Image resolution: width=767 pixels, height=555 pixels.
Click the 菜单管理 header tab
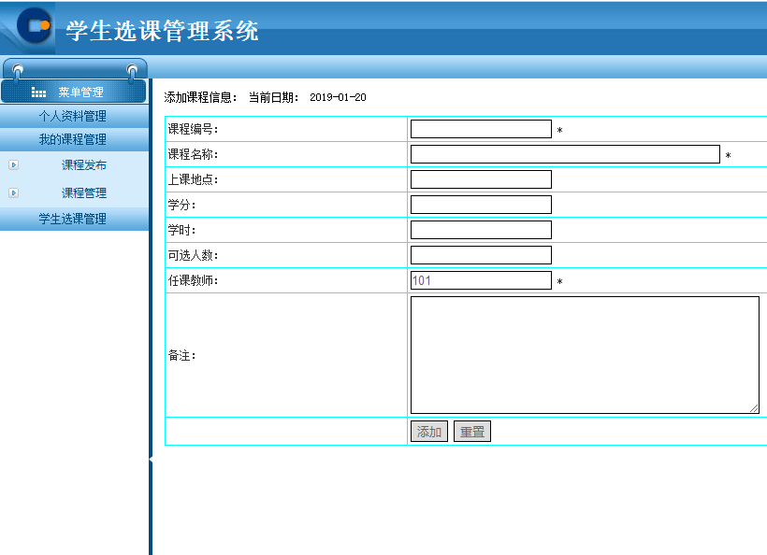click(x=74, y=92)
